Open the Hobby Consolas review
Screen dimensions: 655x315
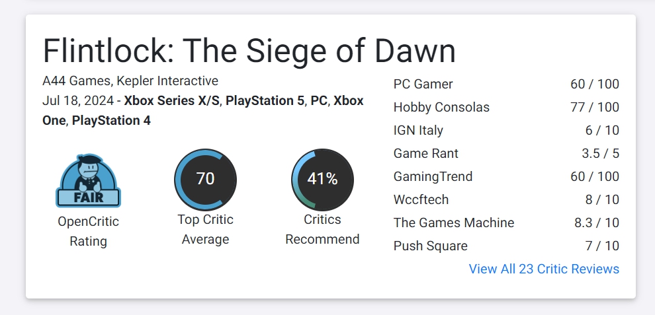(x=441, y=107)
